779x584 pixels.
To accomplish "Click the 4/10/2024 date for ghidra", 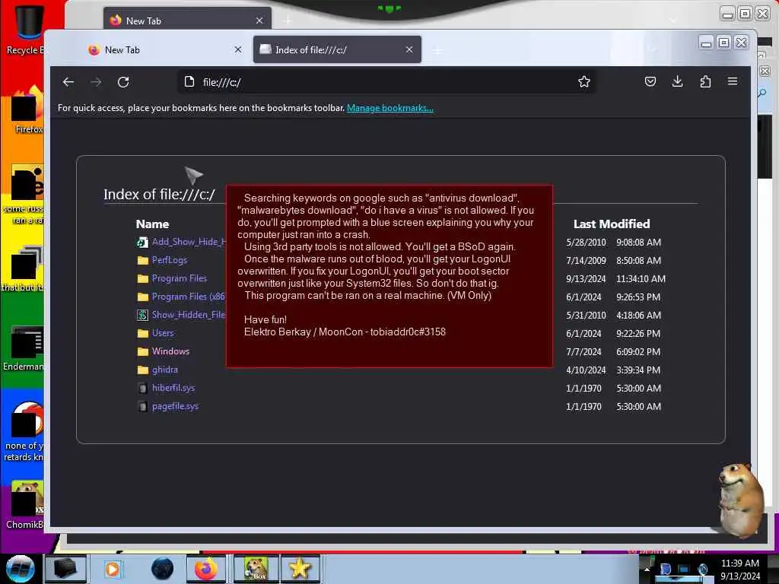I will [586, 370].
